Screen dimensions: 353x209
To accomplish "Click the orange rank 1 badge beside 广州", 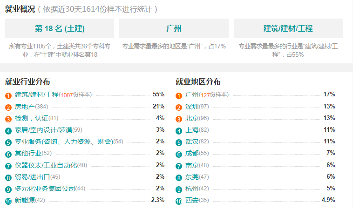I will pyautogui.click(x=179, y=95).
